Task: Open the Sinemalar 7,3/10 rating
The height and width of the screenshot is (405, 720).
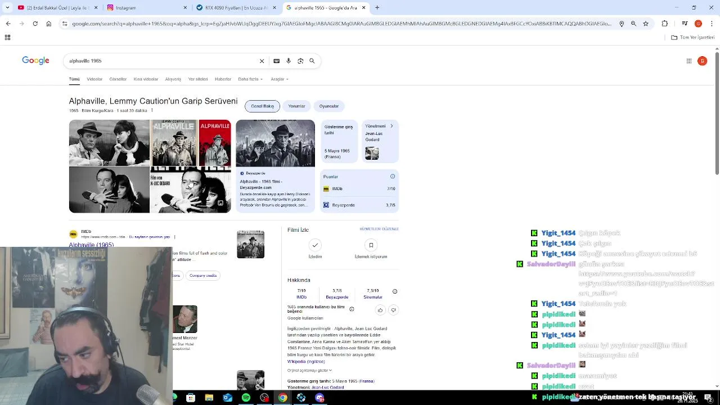Action: tap(372, 294)
